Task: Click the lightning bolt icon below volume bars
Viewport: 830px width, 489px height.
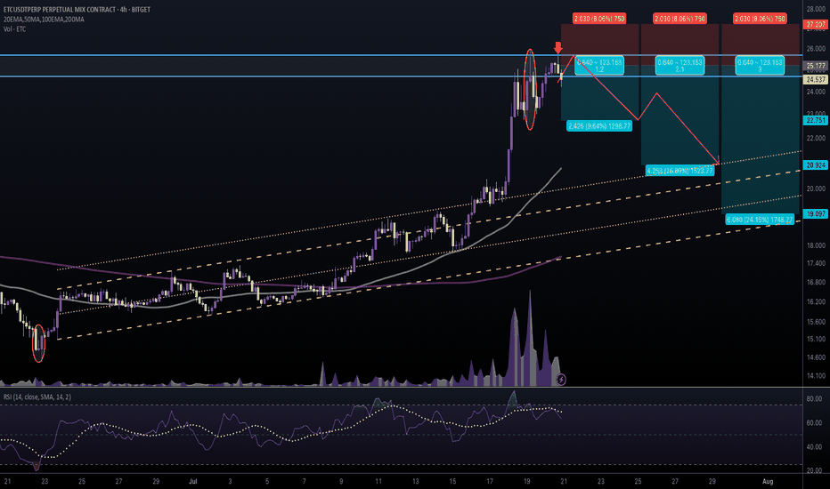Action: pos(561,379)
